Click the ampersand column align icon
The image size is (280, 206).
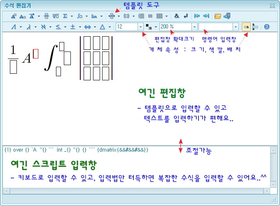177,16
